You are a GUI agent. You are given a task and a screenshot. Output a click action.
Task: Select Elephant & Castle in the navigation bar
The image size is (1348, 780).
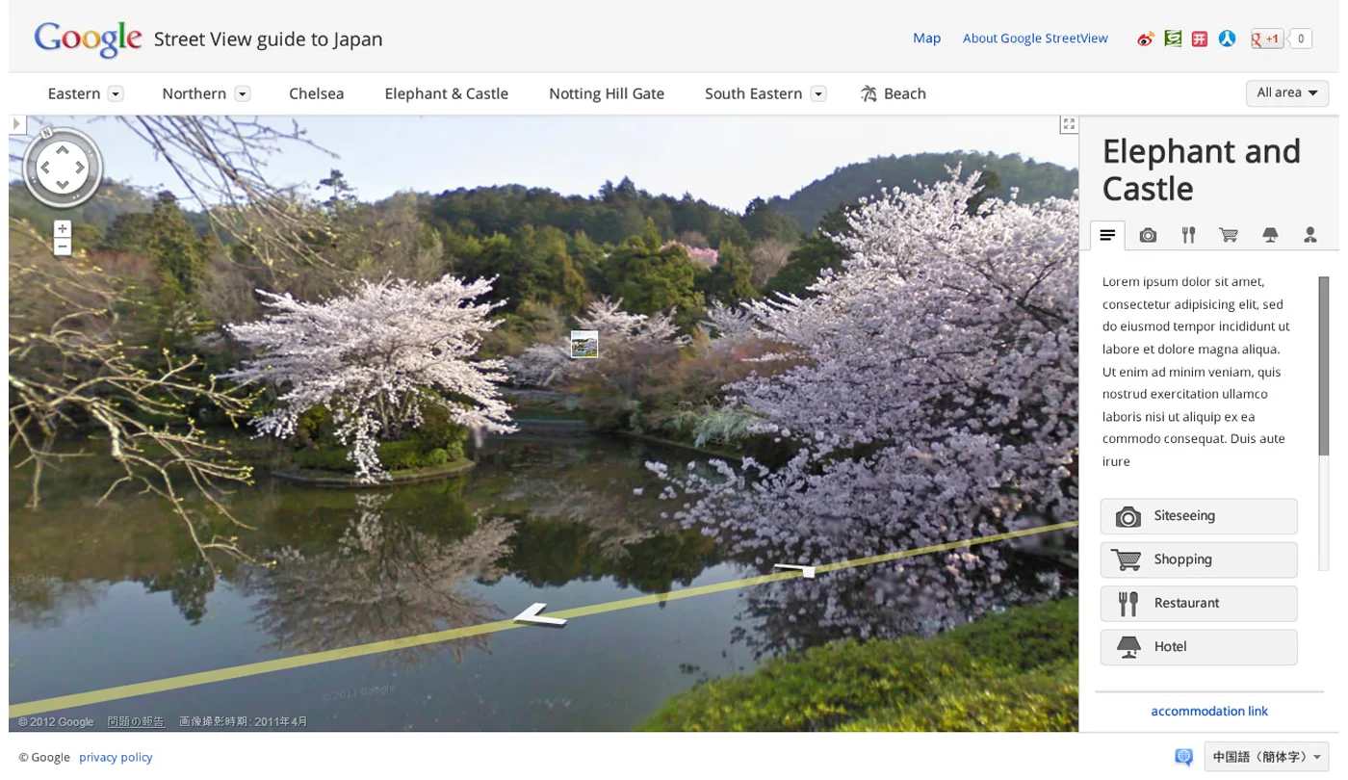point(446,93)
